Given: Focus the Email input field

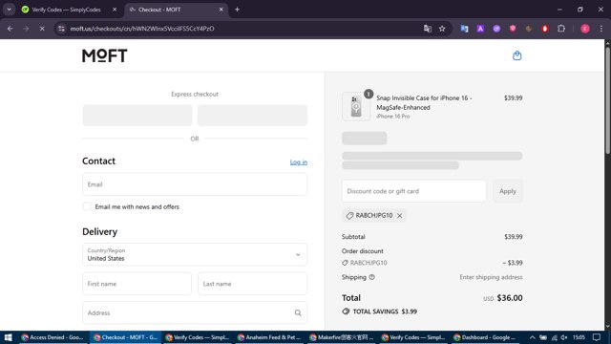Looking at the screenshot, I should [195, 184].
